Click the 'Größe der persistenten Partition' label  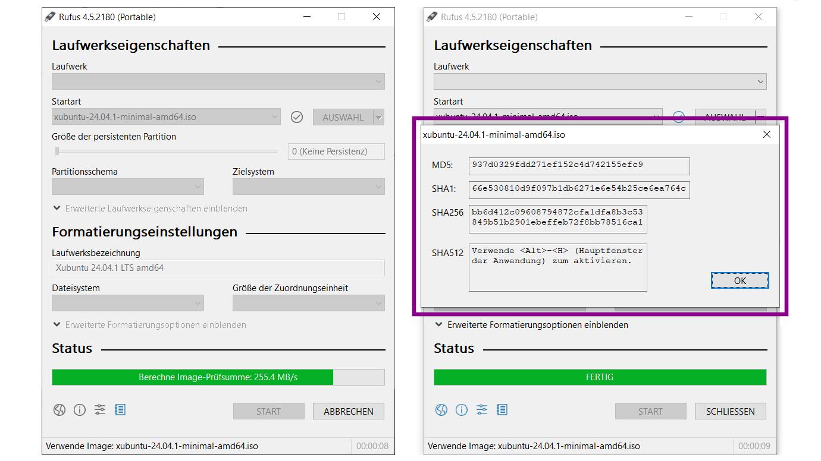tap(114, 137)
